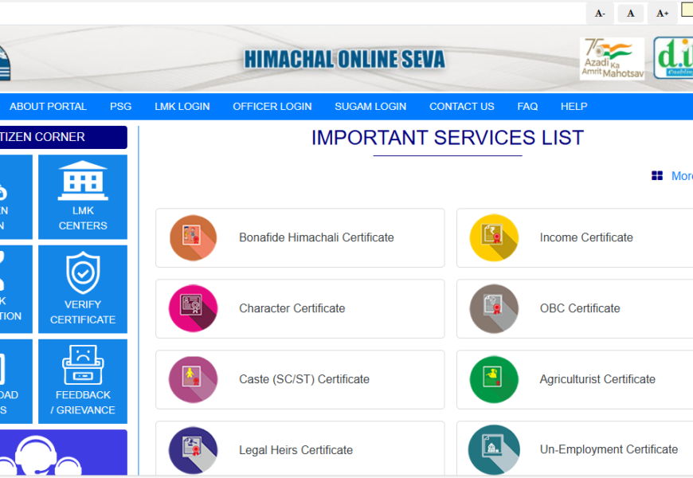Click the Bonafide Himachali Certificate icon
This screenshot has width=693, height=478.
point(193,238)
